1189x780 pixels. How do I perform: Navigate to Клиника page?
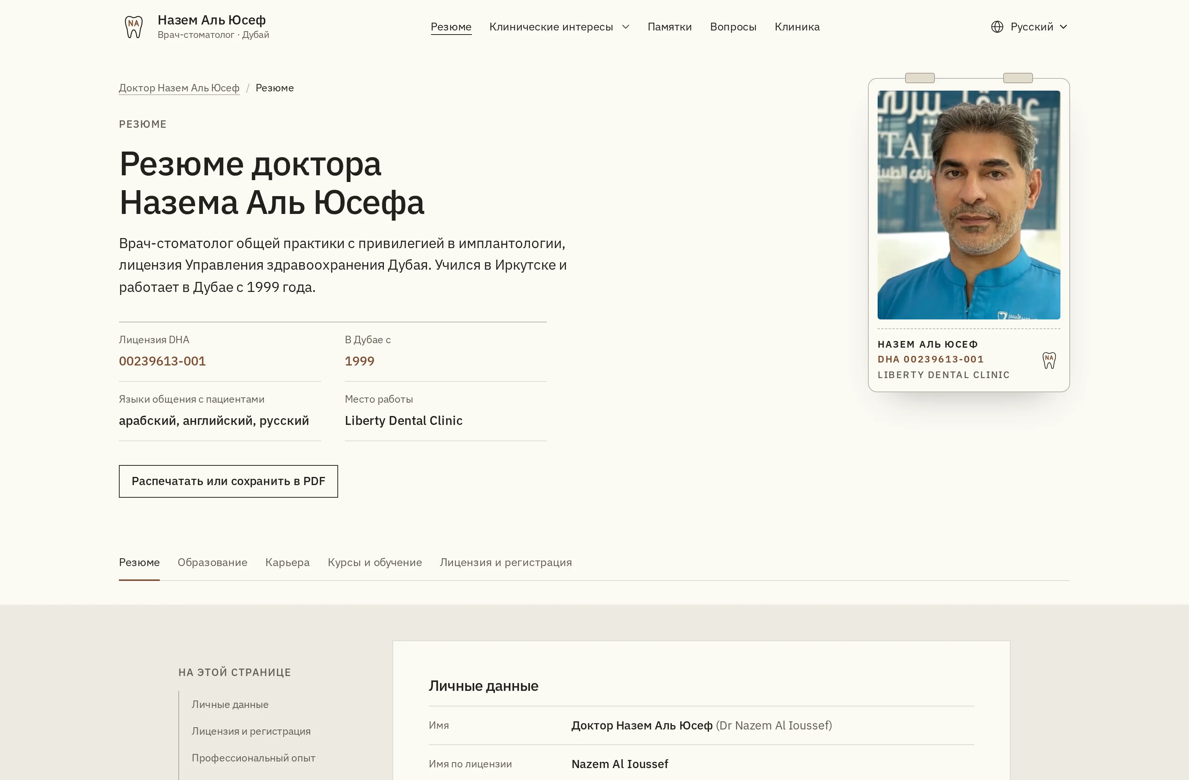797,27
